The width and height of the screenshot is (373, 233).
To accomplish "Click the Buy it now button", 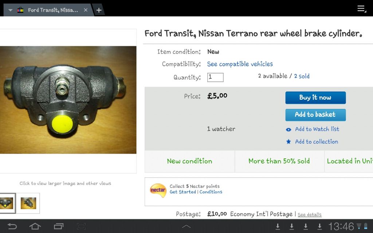I will point(315,98).
